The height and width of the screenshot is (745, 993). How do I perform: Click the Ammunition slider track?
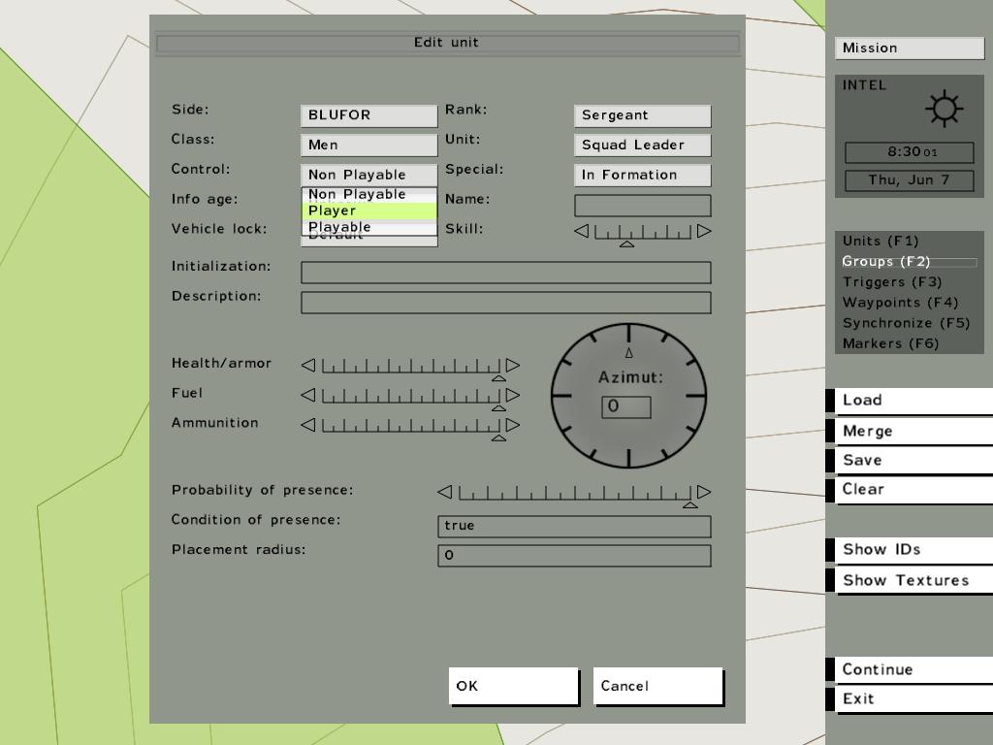click(x=410, y=426)
